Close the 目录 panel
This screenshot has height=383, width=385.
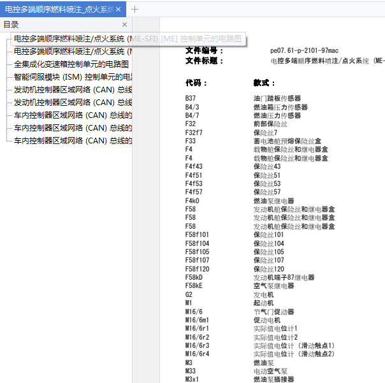pyautogui.click(x=124, y=25)
